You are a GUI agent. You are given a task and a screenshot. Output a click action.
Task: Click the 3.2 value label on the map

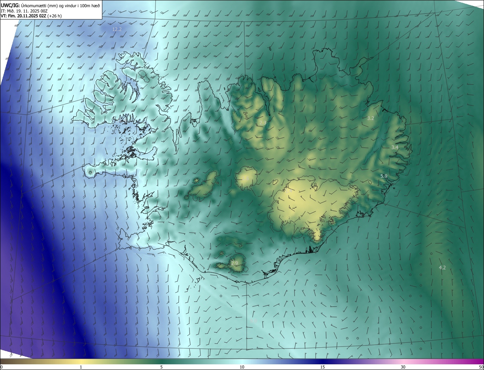point(371,118)
